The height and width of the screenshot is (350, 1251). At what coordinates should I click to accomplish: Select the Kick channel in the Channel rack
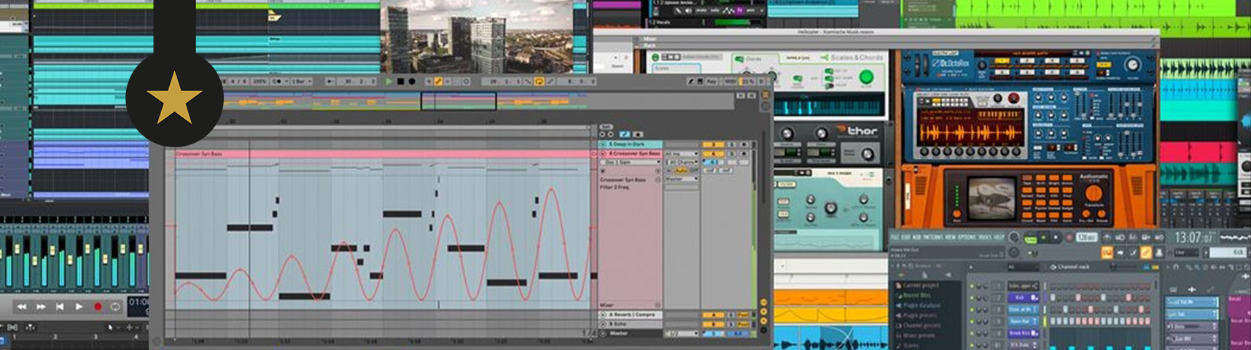click(1024, 297)
